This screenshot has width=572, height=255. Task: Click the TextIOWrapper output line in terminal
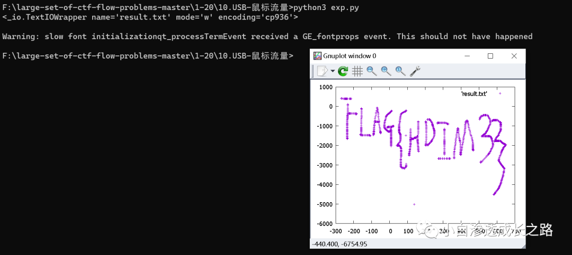coord(150,17)
